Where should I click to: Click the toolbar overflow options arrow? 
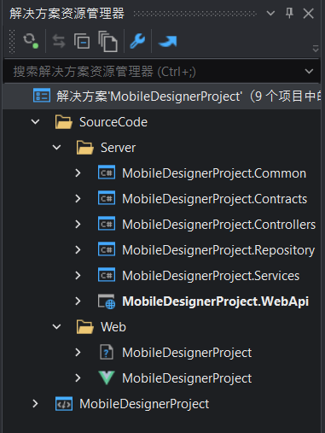pyautogui.click(x=316, y=49)
